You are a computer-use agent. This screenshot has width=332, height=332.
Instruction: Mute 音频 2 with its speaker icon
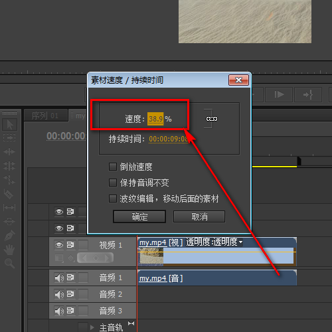pyautogui.click(x=59, y=294)
